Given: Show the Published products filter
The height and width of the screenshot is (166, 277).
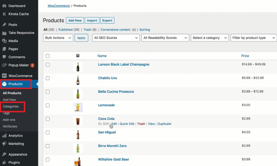Looking at the screenshot, I should [x=65, y=30].
